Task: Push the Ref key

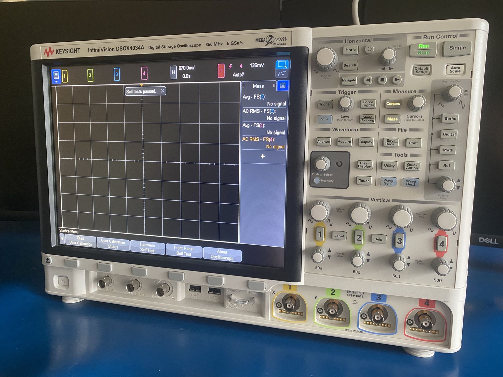Action: pos(447,165)
